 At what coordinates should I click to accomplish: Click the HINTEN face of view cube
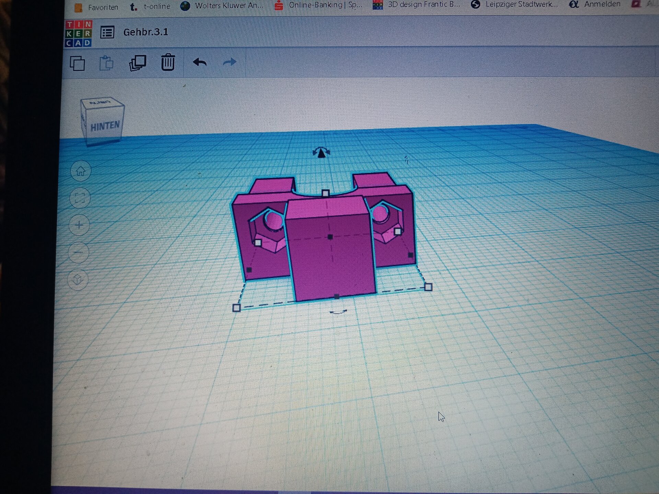pos(105,126)
